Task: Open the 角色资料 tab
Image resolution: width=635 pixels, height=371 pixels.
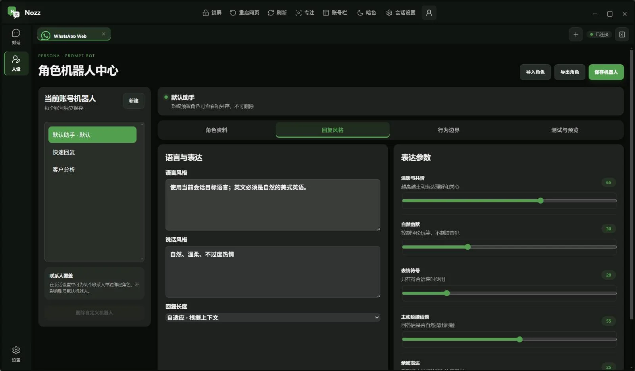Action: click(217, 130)
